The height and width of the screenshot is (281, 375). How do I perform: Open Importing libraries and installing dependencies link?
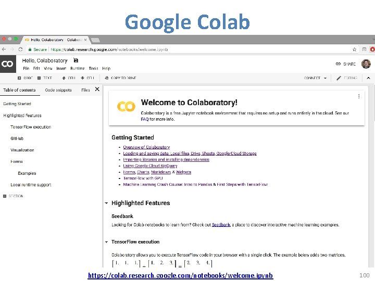[166, 159]
